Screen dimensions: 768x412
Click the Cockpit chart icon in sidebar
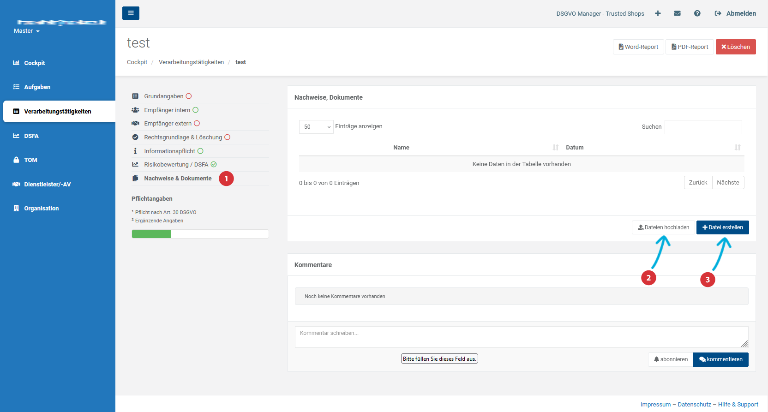click(x=16, y=63)
